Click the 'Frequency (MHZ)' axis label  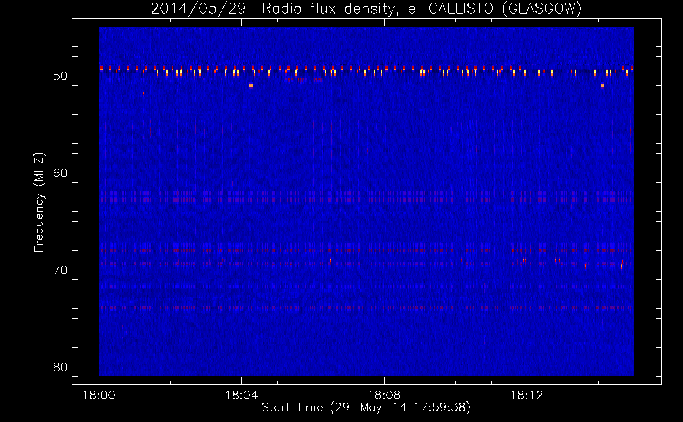(x=39, y=203)
